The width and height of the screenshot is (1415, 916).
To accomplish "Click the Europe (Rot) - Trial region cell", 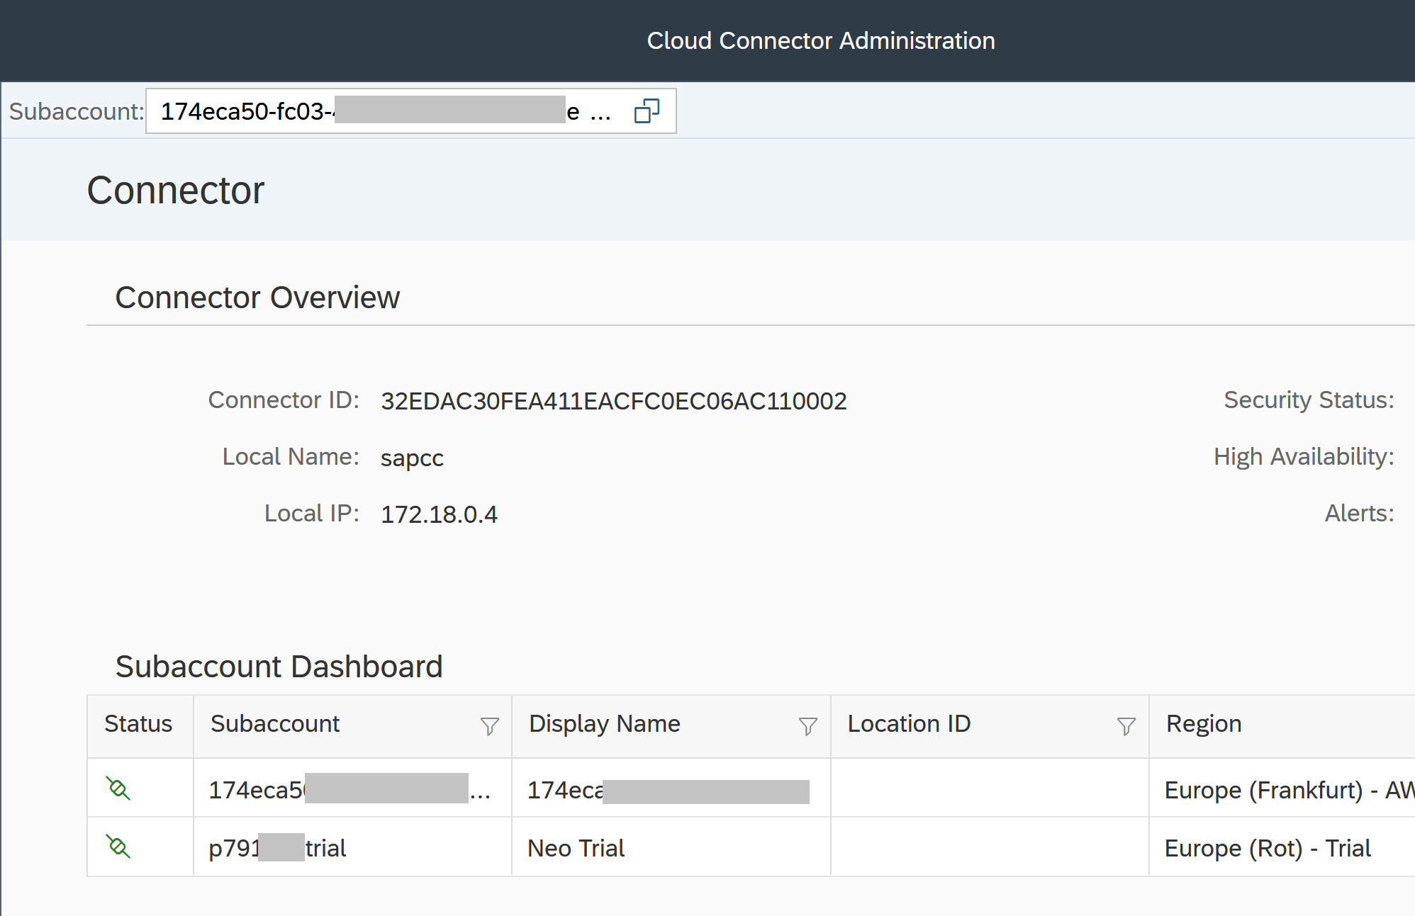I will point(1268,848).
